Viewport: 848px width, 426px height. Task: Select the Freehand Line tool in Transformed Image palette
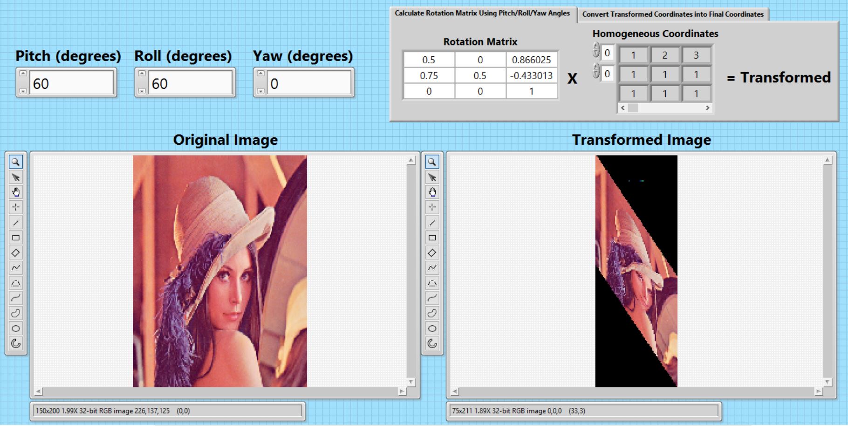coord(432,298)
